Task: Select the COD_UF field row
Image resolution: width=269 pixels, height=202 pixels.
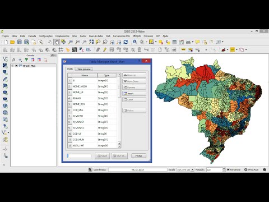Action: (x=92, y=134)
